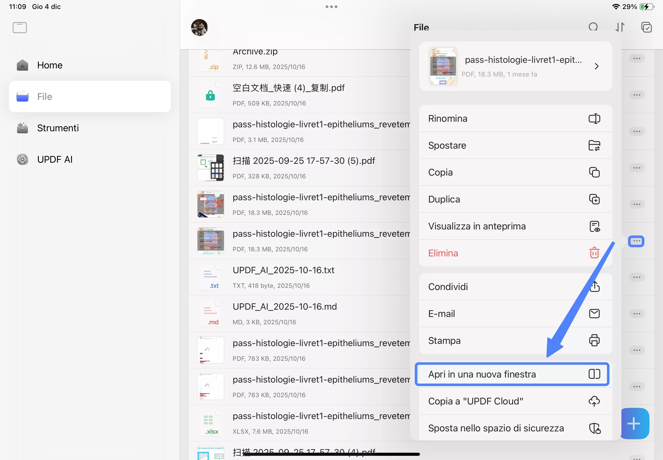The image size is (663, 460).
Task: Click the Rinomina rename icon
Action: click(x=594, y=118)
